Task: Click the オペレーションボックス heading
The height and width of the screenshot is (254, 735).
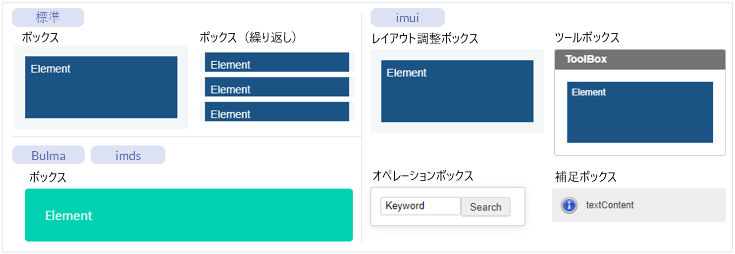Action: [x=422, y=175]
